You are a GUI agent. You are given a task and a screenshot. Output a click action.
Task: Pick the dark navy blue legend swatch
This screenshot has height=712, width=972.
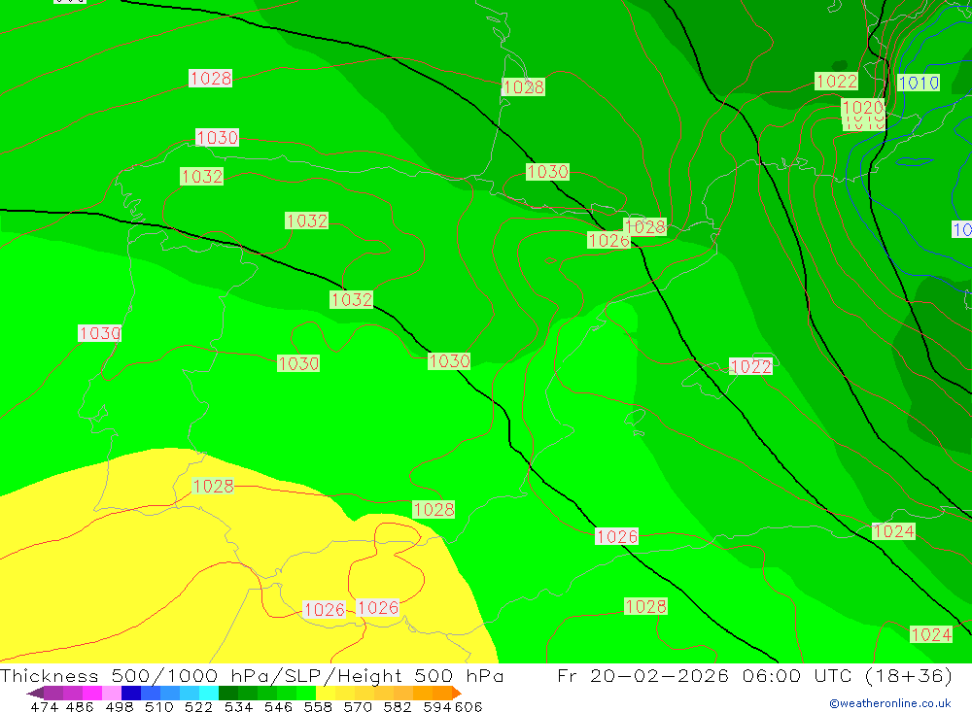131,693
